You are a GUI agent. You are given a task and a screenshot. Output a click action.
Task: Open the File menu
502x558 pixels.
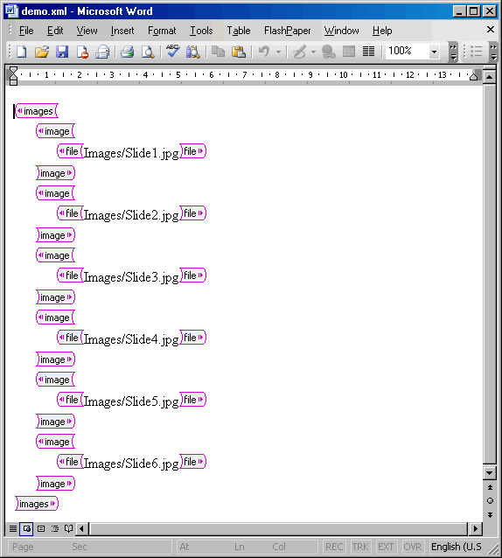(26, 31)
